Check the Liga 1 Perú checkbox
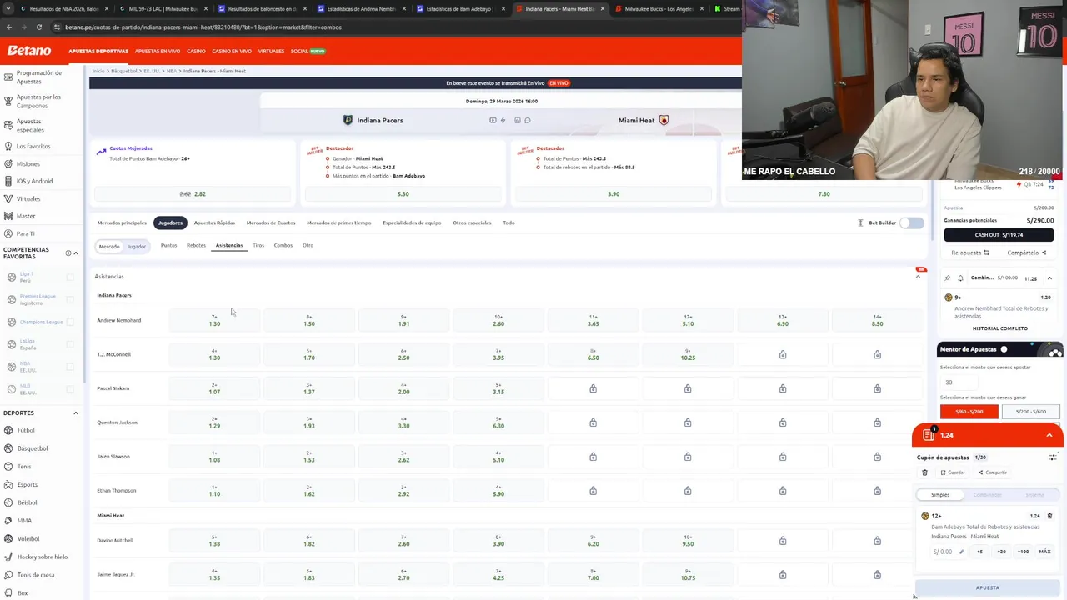This screenshot has width=1067, height=600. point(70,277)
